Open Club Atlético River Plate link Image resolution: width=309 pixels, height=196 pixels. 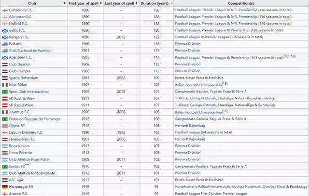(29, 159)
